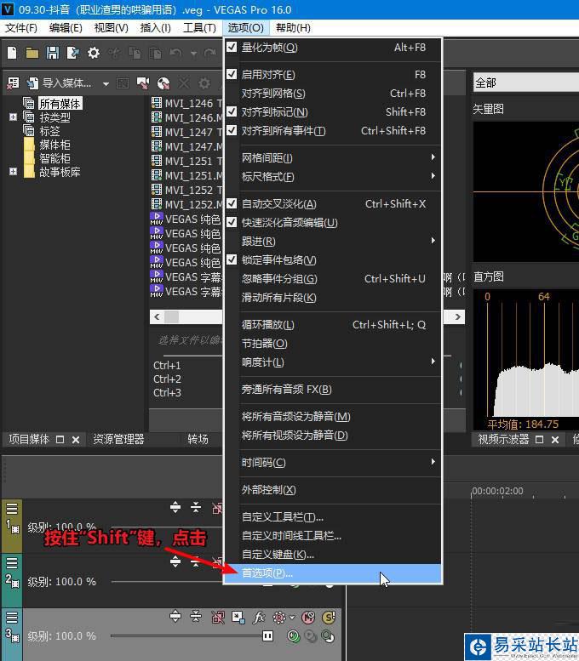Toggle 对齐到标记 checkbox menu item
Viewport: 579px width, 661px height.
point(232,111)
